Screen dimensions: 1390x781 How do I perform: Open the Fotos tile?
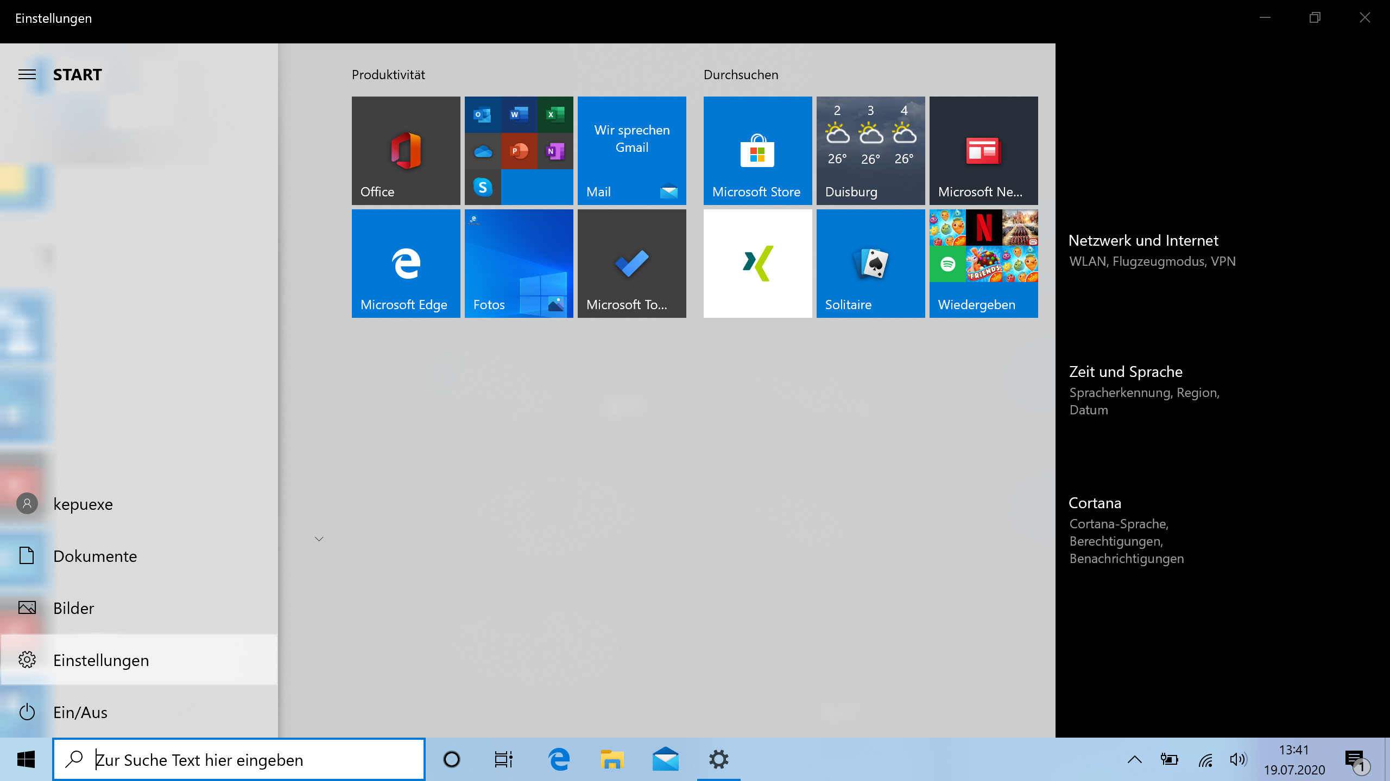point(519,263)
